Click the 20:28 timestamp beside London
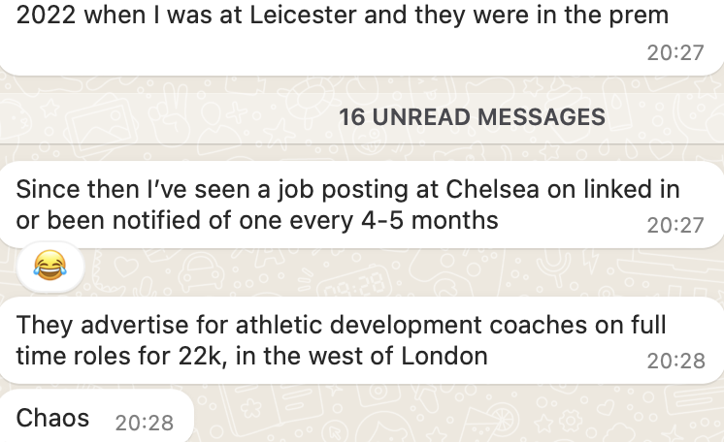 pos(676,361)
